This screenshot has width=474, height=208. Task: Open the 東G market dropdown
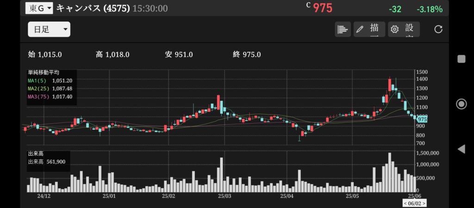click(x=39, y=8)
